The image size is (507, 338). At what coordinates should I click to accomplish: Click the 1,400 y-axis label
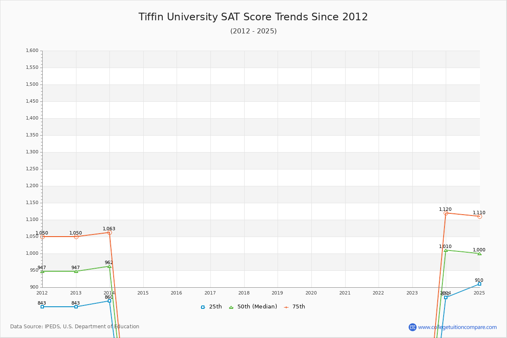(x=32, y=118)
